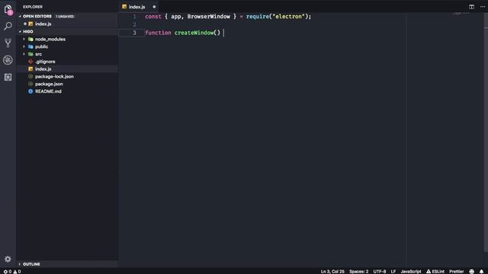Expand the src folder
The height and width of the screenshot is (274, 488).
point(38,54)
